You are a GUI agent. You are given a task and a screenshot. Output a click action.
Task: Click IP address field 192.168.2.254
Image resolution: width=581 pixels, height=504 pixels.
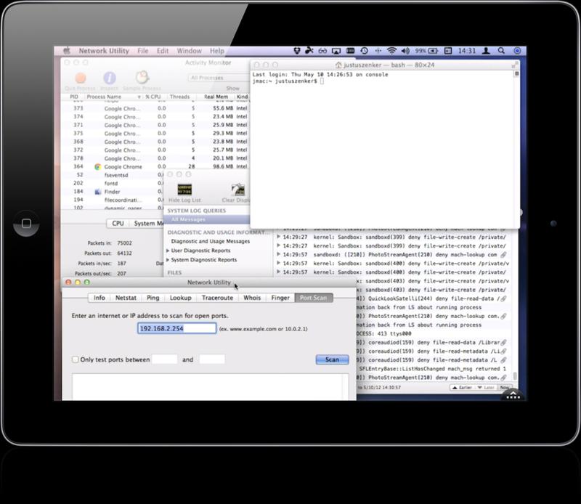[177, 328]
